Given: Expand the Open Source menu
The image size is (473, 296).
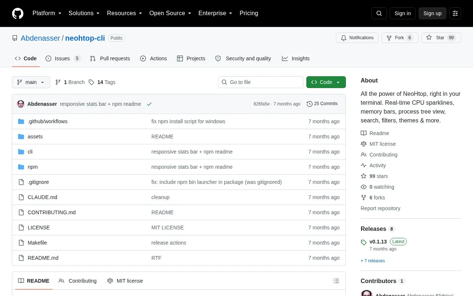Looking at the screenshot, I should [x=170, y=13].
